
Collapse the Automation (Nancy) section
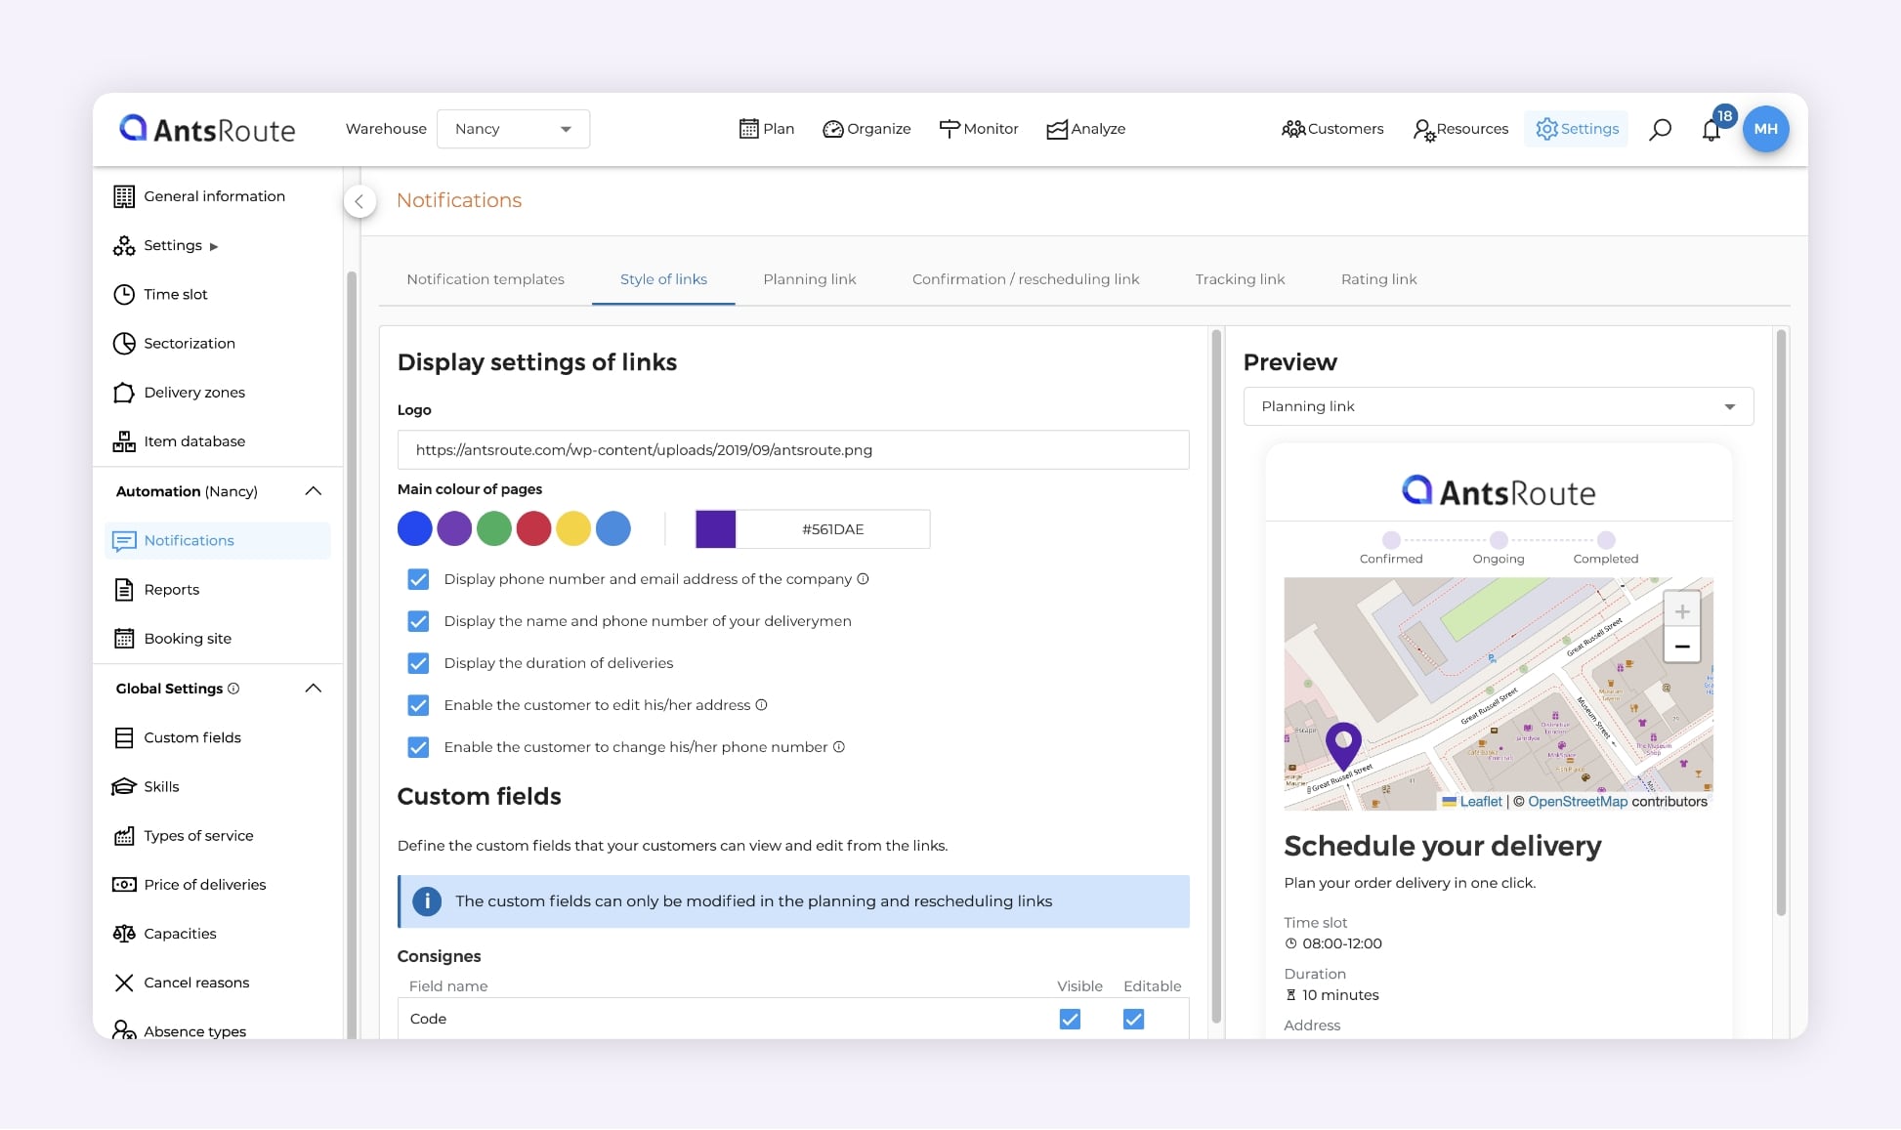[313, 491]
